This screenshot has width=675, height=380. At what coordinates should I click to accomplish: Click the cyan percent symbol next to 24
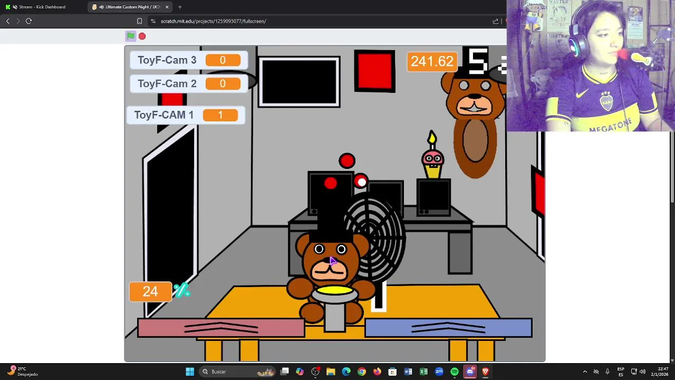(181, 290)
